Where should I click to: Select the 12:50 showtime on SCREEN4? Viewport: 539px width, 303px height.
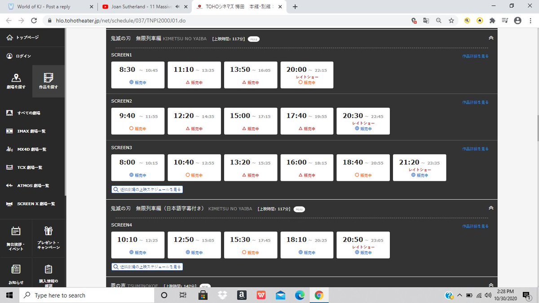(x=194, y=245)
